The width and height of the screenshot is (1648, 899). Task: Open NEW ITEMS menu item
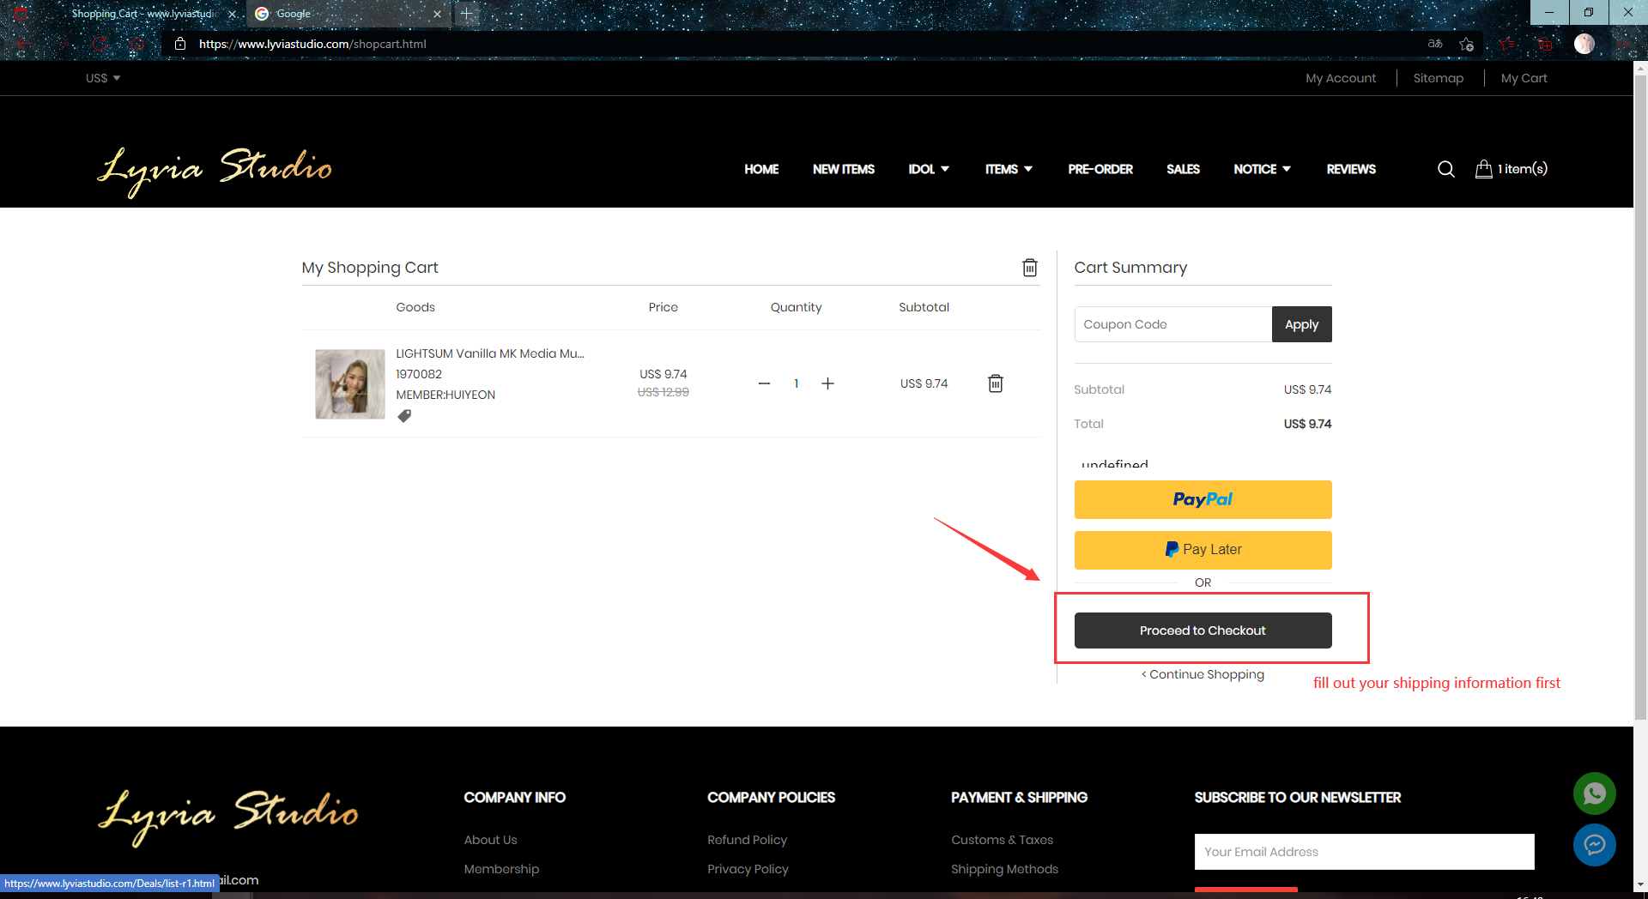tap(844, 169)
